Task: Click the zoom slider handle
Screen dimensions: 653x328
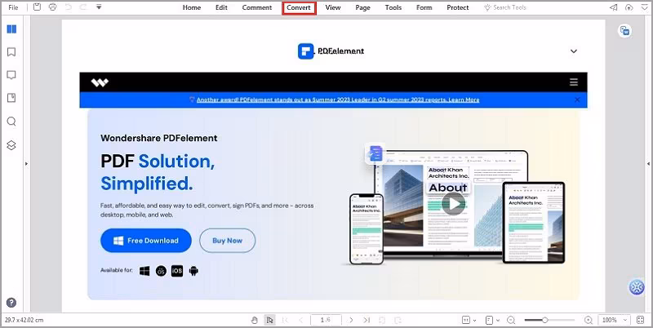Action: 544,320
